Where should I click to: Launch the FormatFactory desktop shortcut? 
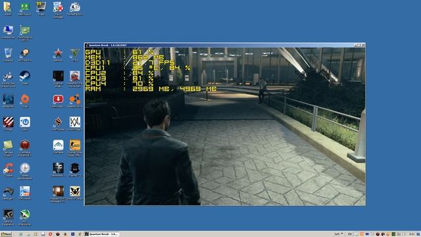click(75, 7)
